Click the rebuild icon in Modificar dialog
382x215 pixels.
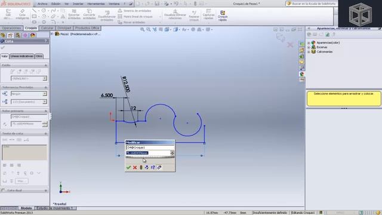(141, 167)
